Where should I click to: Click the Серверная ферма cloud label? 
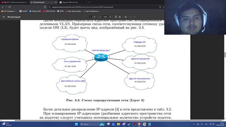coord(70,39)
